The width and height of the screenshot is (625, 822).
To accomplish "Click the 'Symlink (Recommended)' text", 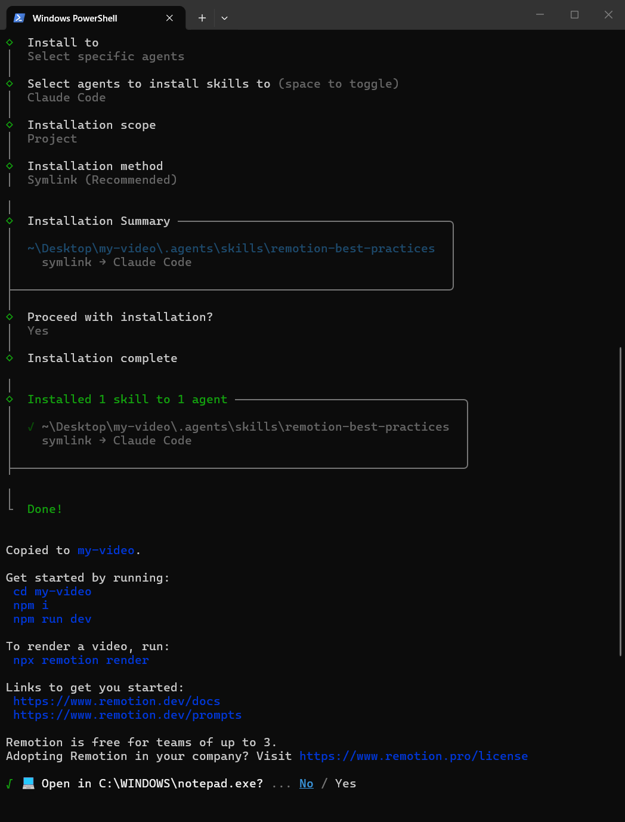I will [103, 180].
